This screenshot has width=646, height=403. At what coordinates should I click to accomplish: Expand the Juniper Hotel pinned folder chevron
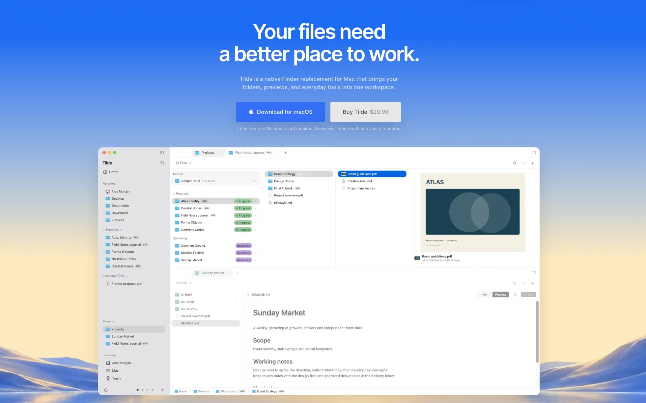[255, 181]
